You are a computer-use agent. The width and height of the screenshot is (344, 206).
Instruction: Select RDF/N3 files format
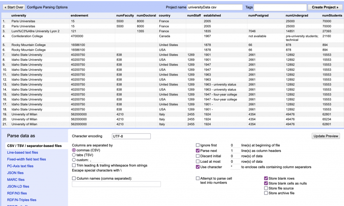[x=17, y=193]
